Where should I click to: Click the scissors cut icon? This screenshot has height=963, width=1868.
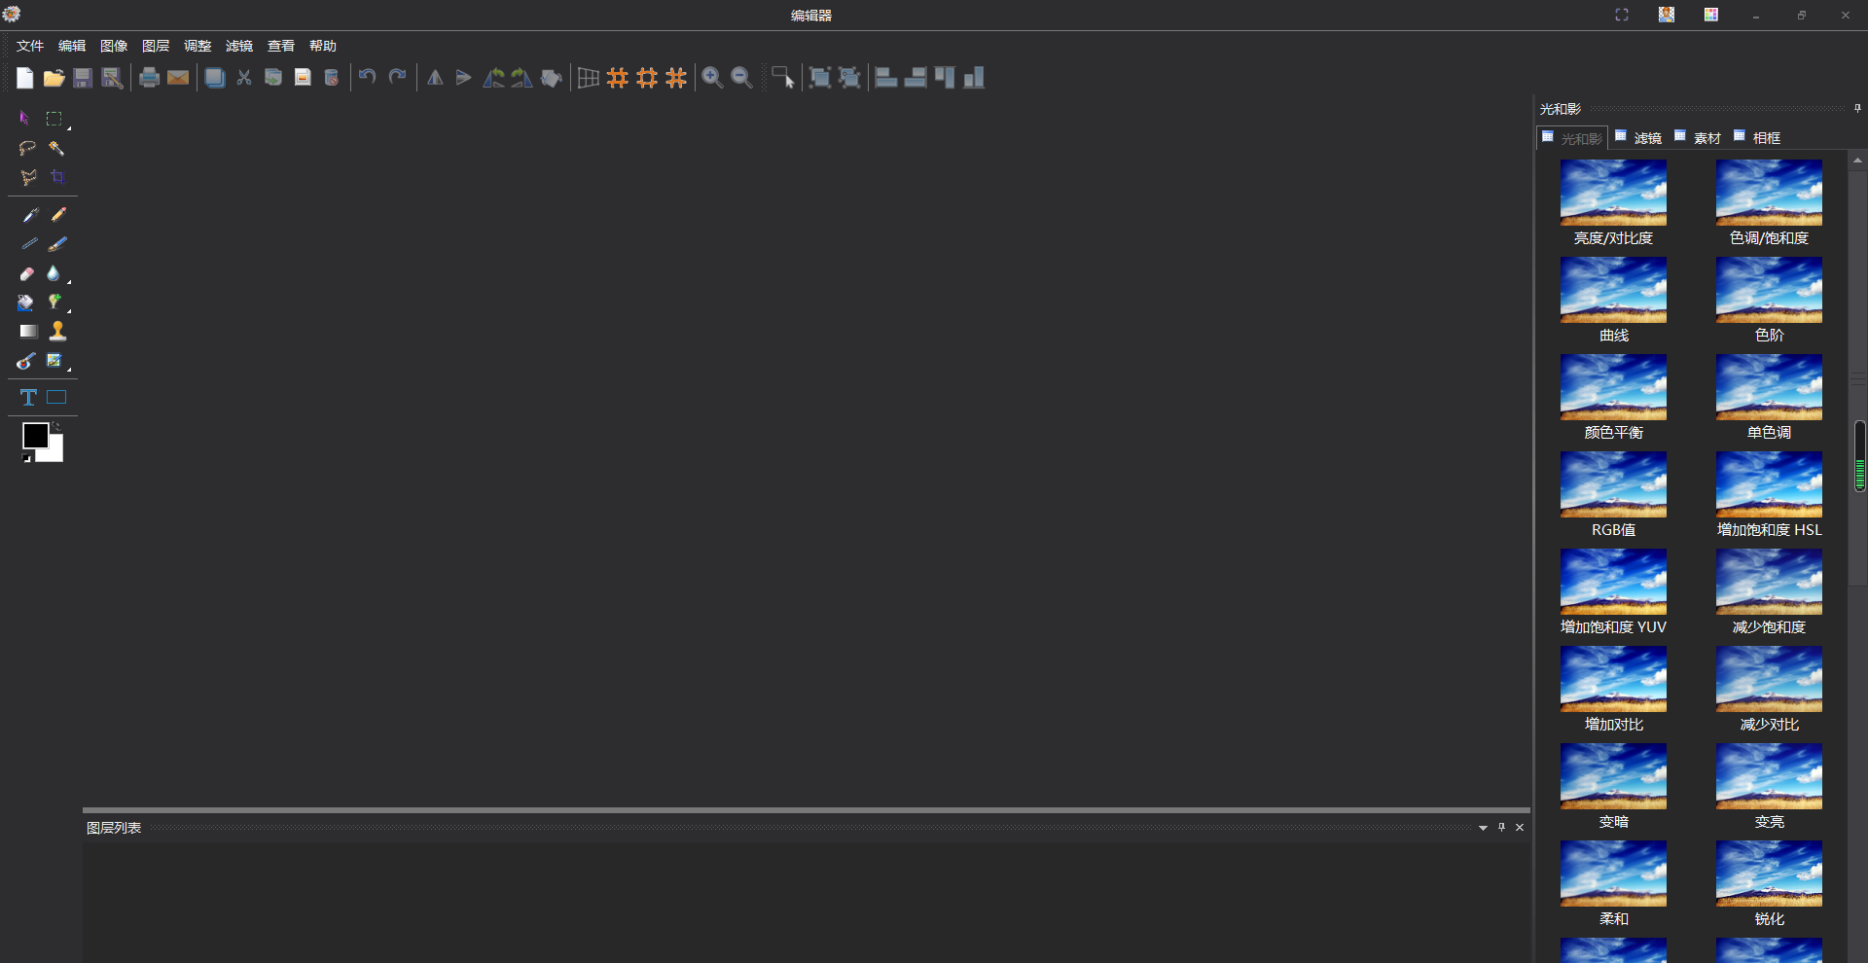[x=244, y=78]
